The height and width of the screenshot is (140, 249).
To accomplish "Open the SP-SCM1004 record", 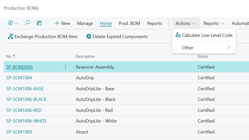I will click(19, 78).
